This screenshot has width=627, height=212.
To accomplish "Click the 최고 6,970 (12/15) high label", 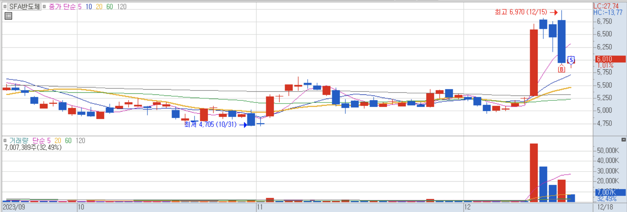I will click(521, 12).
